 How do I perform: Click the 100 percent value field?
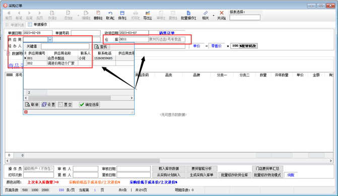point(235,46)
